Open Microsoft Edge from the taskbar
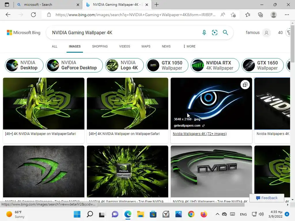This screenshot has height=221, width=295. (128, 214)
